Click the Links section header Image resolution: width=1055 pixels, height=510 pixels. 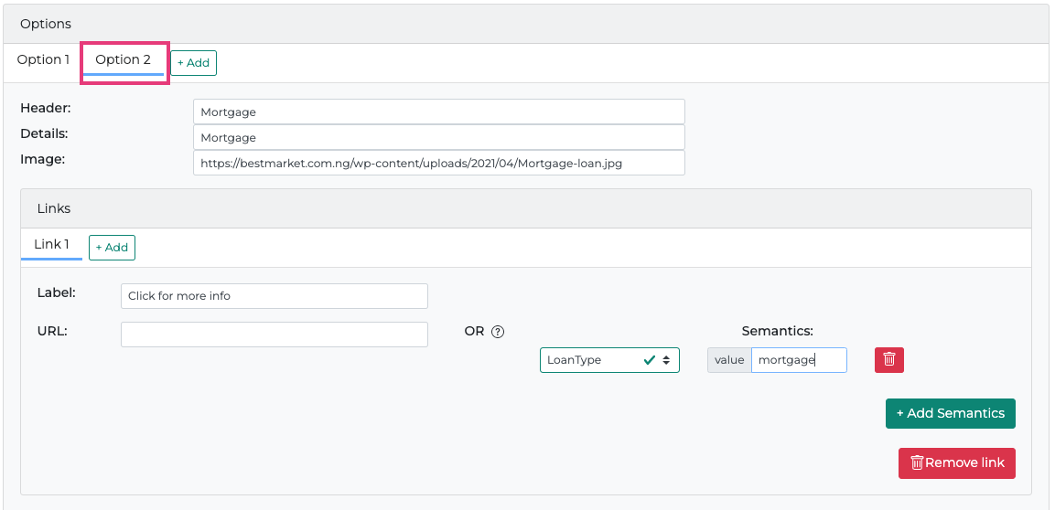tap(54, 208)
